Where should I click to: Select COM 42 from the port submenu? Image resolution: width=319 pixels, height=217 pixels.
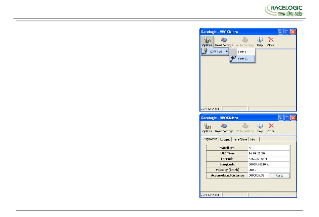pyautogui.click(x=242, y=59)
